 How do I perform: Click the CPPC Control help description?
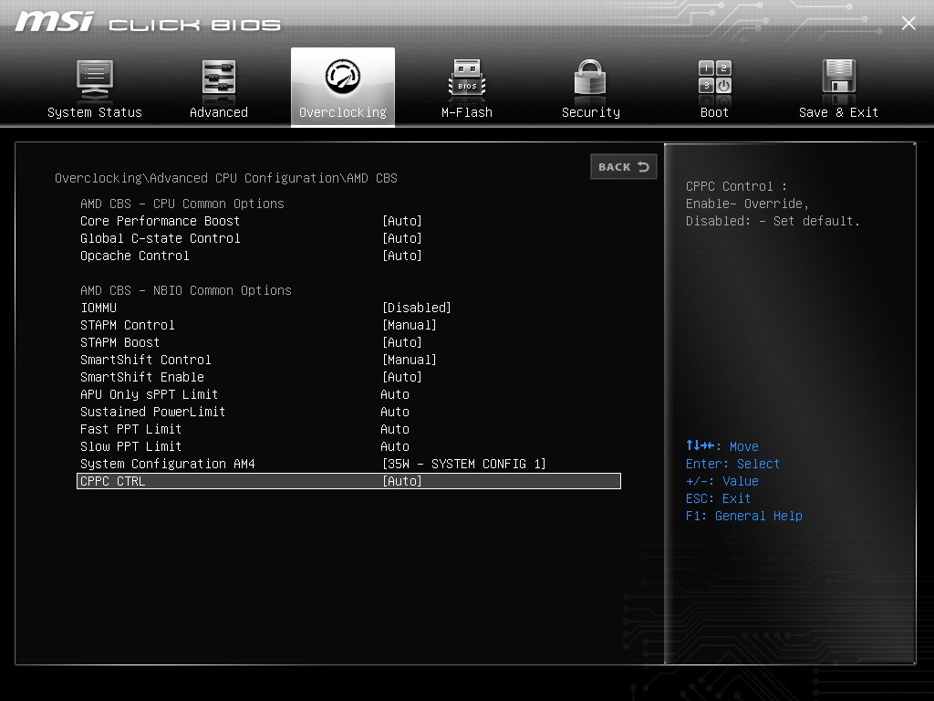pos(773,204)
